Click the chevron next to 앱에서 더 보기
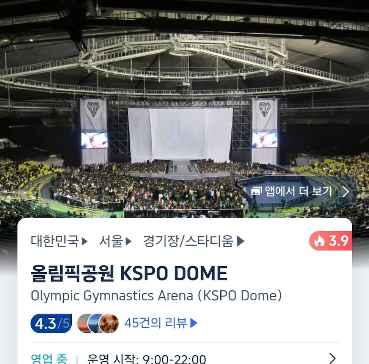Screen dimensions: 369x364 point(345,191)
